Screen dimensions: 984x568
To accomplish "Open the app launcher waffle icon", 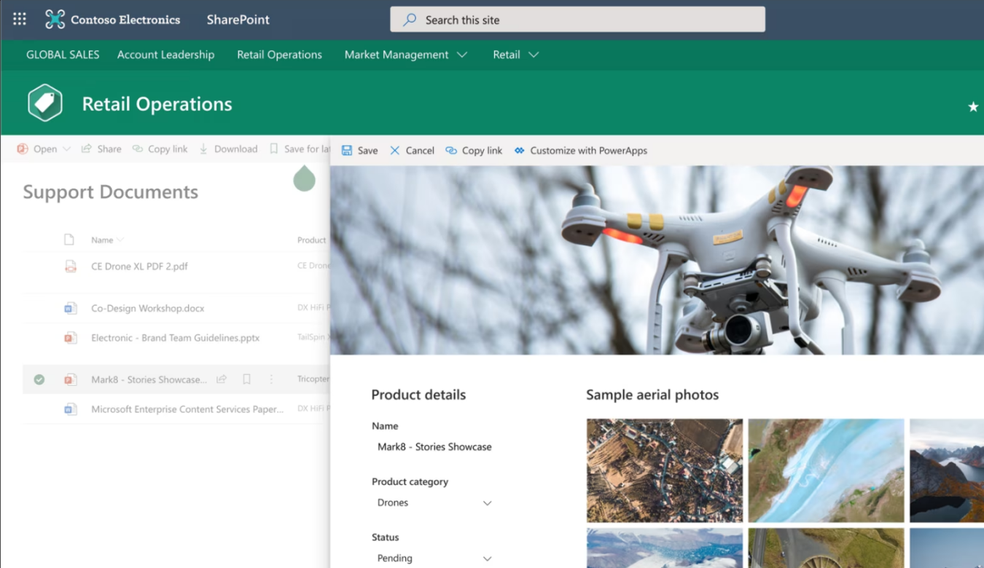I will [x=20, y=20].
